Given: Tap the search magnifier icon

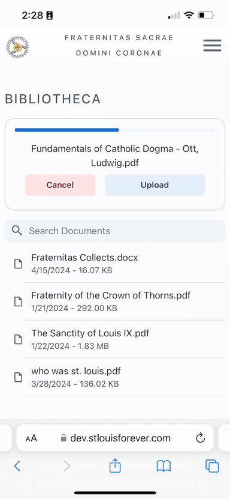Looking at the screenshot, I should 17,231.
